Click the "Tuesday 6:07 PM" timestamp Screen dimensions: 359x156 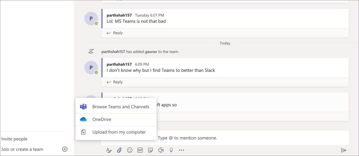tap(150, 15)
